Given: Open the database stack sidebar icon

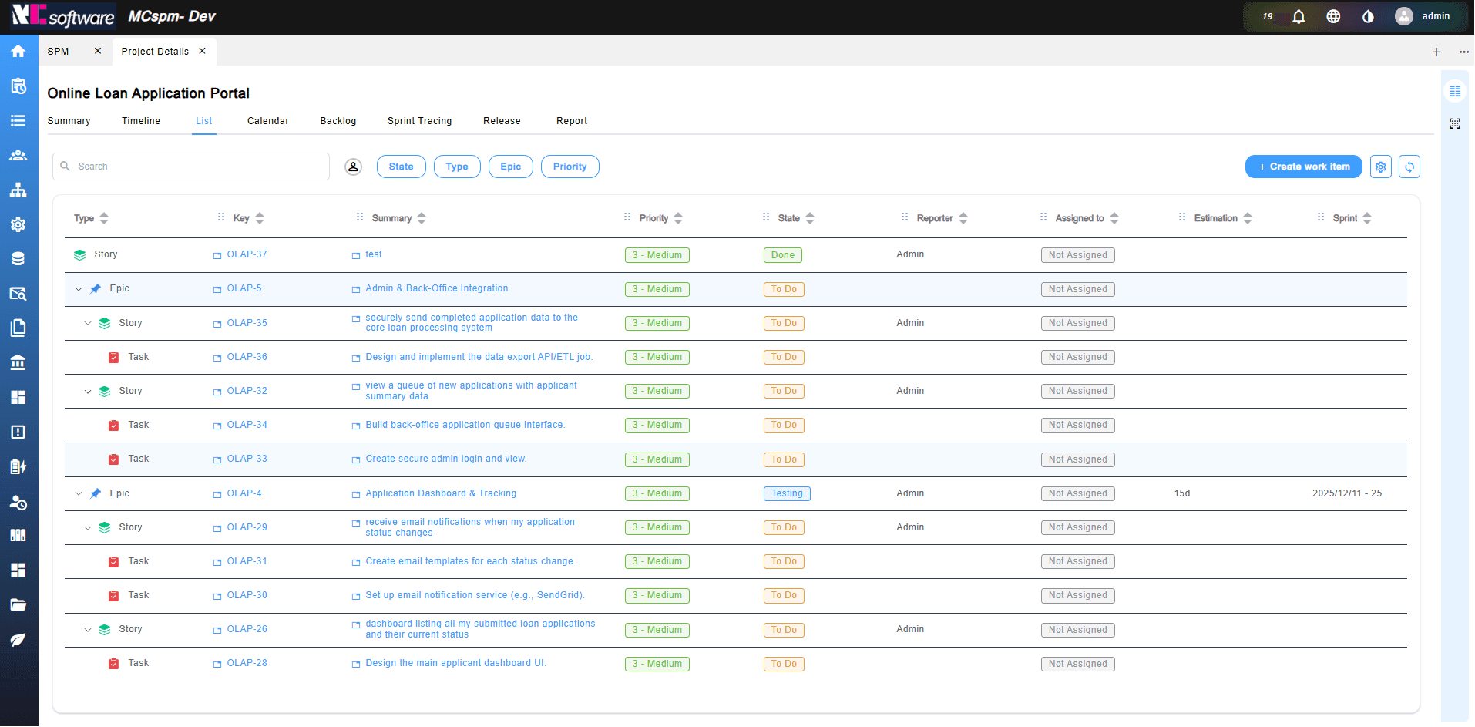Looking at the screenshot, I should tap(18, 259).
